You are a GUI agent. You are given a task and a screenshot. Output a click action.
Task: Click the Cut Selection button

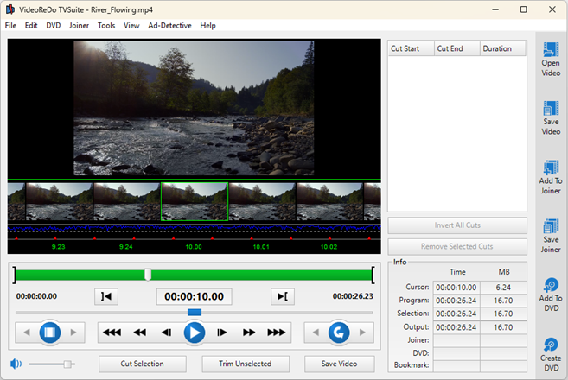142,364
